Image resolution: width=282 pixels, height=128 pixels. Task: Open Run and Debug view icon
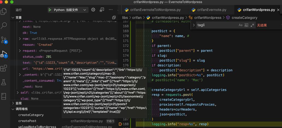click(4, 54)
